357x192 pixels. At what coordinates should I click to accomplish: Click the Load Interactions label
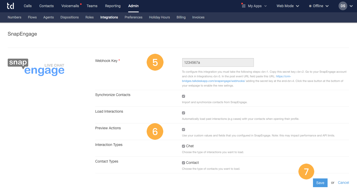(x=109, y=111)
